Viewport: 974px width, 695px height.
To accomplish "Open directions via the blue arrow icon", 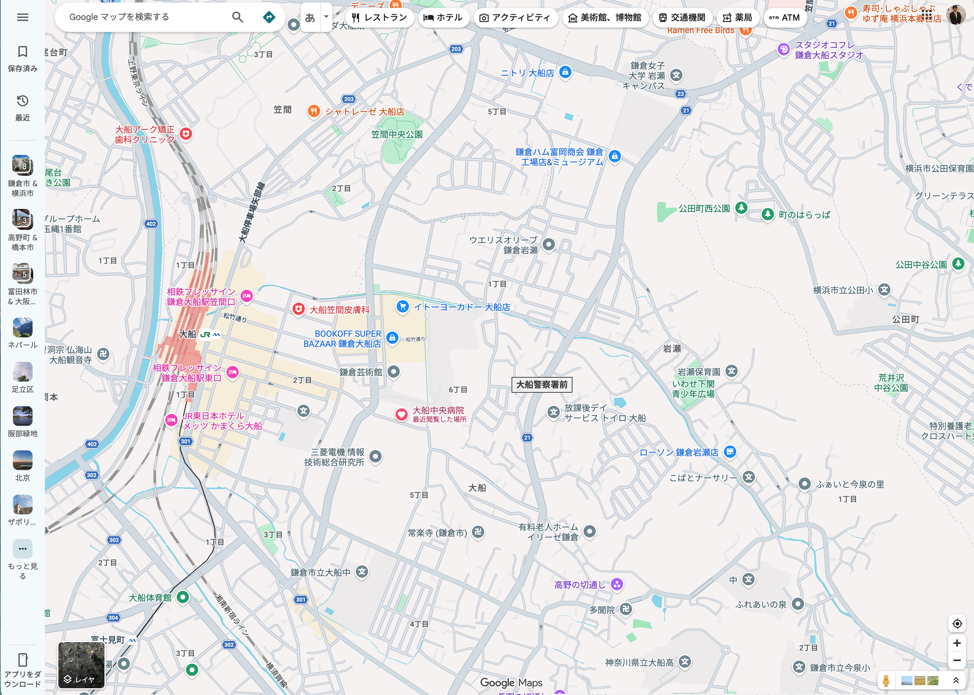I will coord(269,17).
